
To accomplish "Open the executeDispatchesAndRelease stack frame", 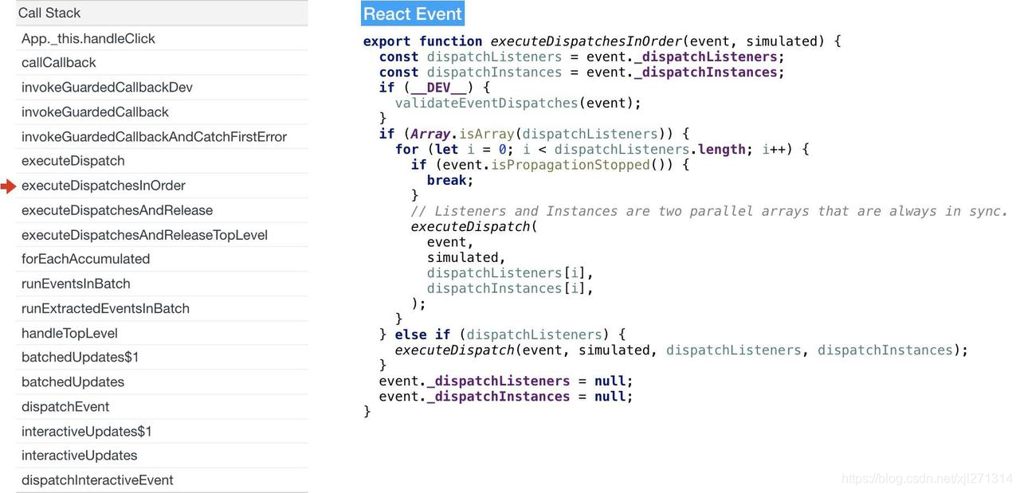I will click(x=162, y=210).
